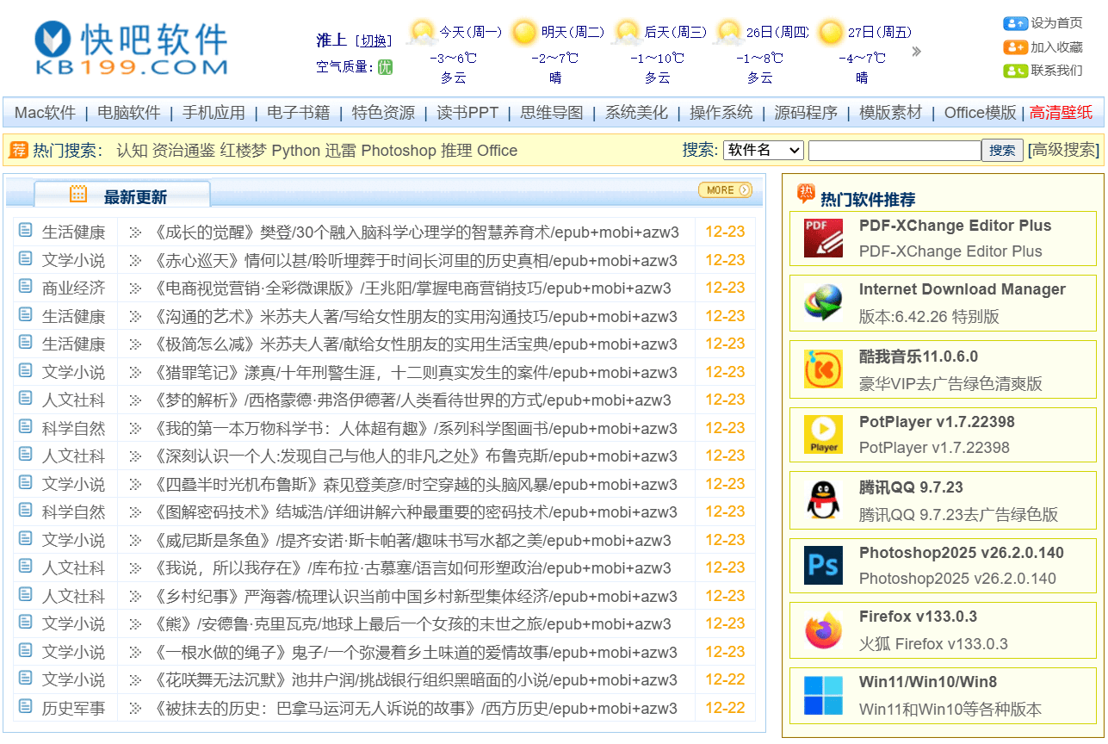Click the KB199.COM site logo

pos(131,48)
